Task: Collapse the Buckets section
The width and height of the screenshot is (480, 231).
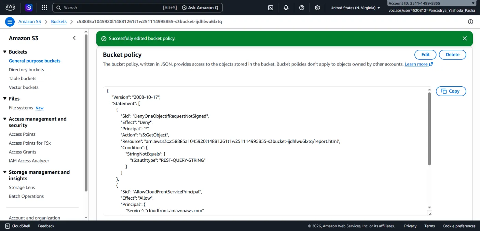Action: pyautogui.click(x=5, y=52)
